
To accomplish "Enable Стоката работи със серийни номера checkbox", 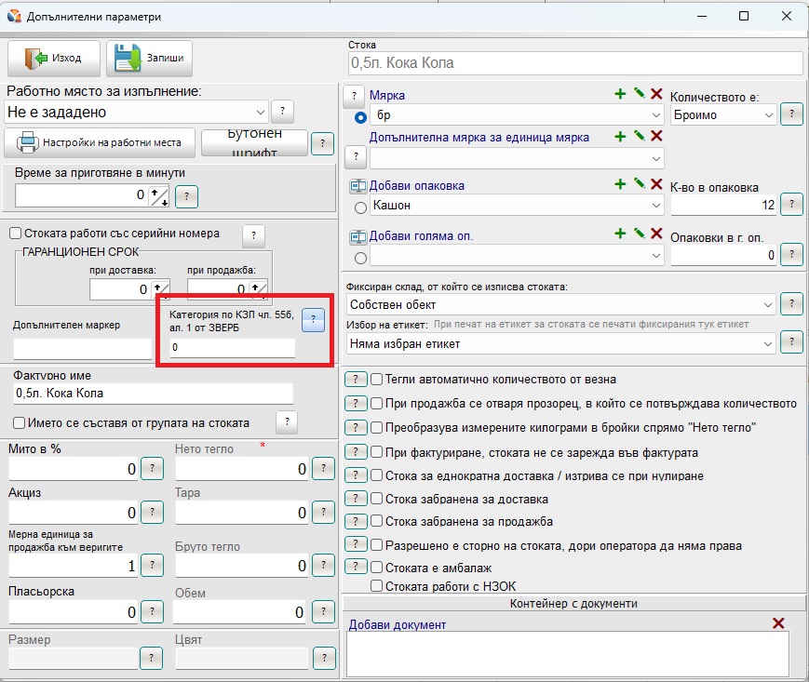I will tap(15, 234).
